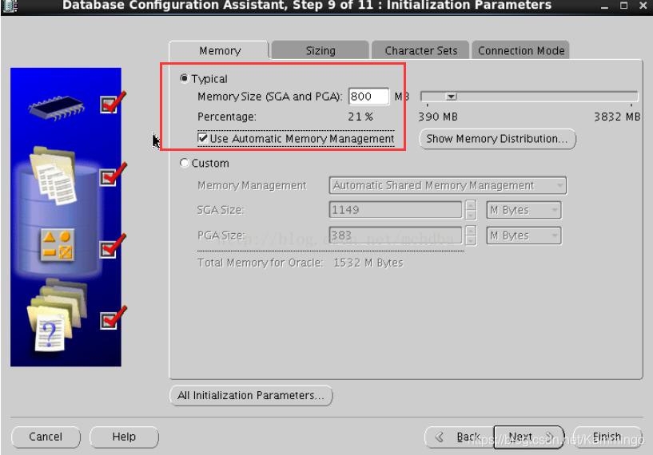Click the 'SGA Size:' label
The width and height of the screenshot is (653, 455).
tap(221, 210)
